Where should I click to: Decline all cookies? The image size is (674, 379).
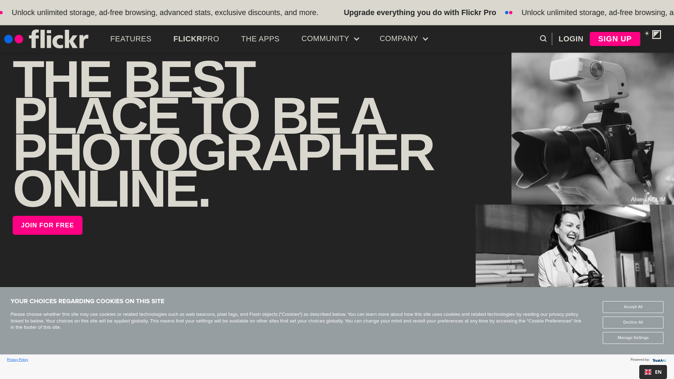pos(633,323)
